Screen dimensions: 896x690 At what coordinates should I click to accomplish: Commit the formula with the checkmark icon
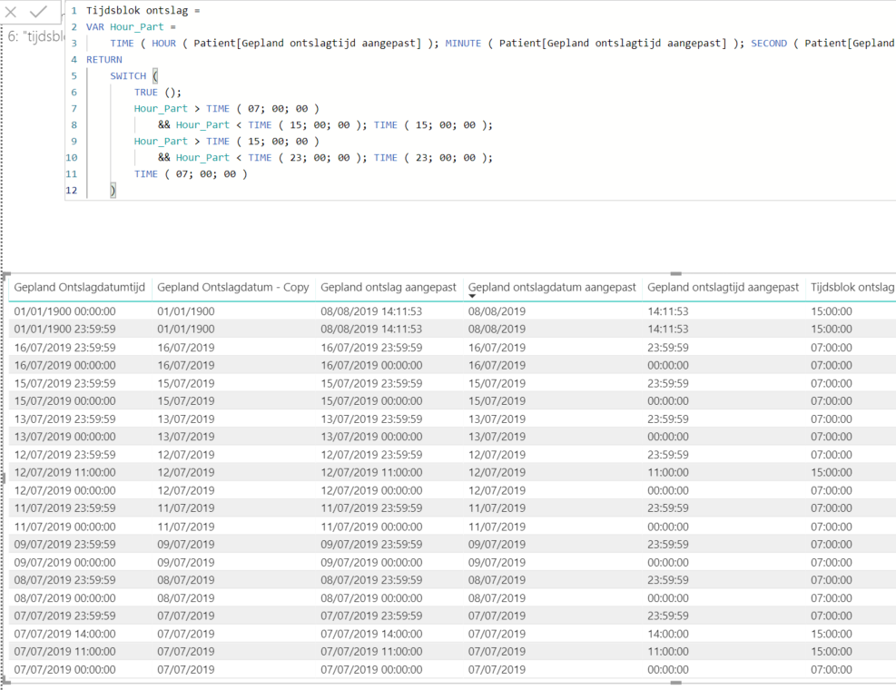(38, 12)
